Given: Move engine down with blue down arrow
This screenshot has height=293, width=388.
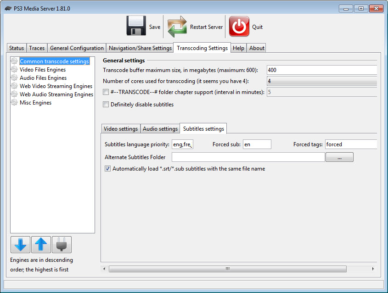Looking at the screenshot, I should click(x=21, y=244).
